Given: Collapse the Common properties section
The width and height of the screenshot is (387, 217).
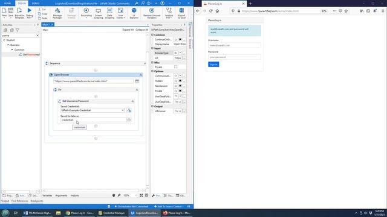Looking at the screenshot, I should [152, 35].
